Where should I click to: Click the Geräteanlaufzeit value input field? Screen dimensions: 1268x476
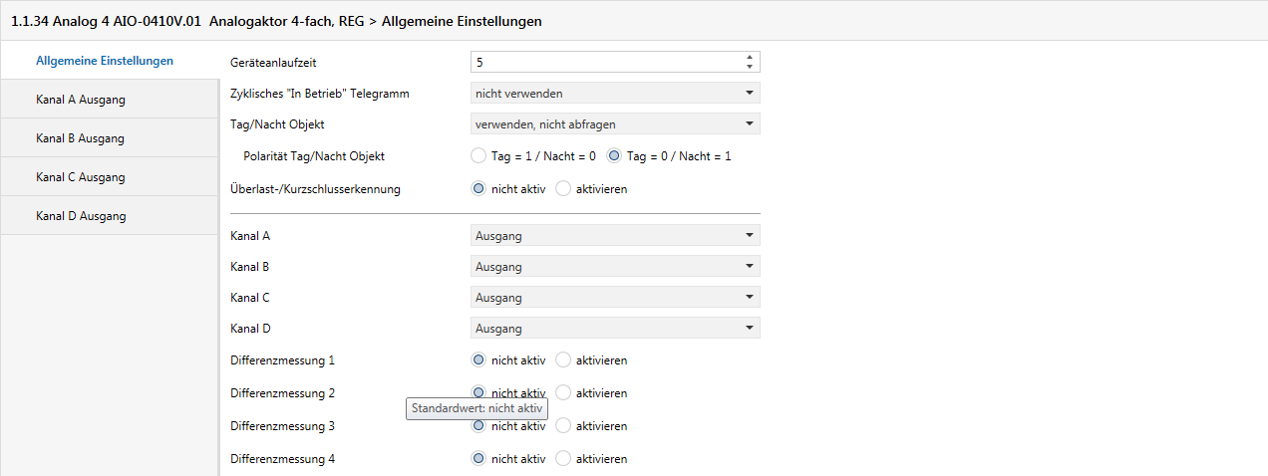coord(604,62)
